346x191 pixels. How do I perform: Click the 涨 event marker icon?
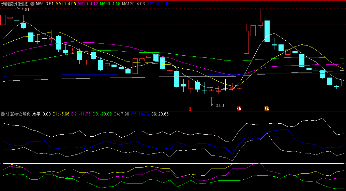tap(239, 109)
